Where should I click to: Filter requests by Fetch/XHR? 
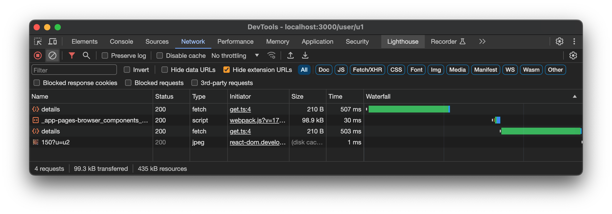[367, 70]
